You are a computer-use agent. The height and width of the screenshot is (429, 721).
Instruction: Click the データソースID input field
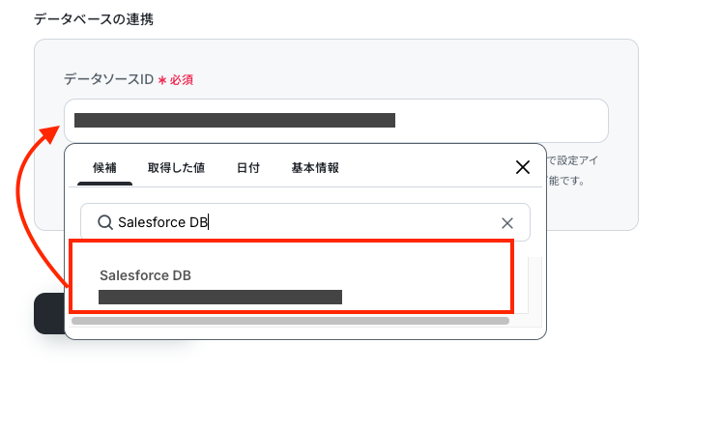click(x=336, y=121)
